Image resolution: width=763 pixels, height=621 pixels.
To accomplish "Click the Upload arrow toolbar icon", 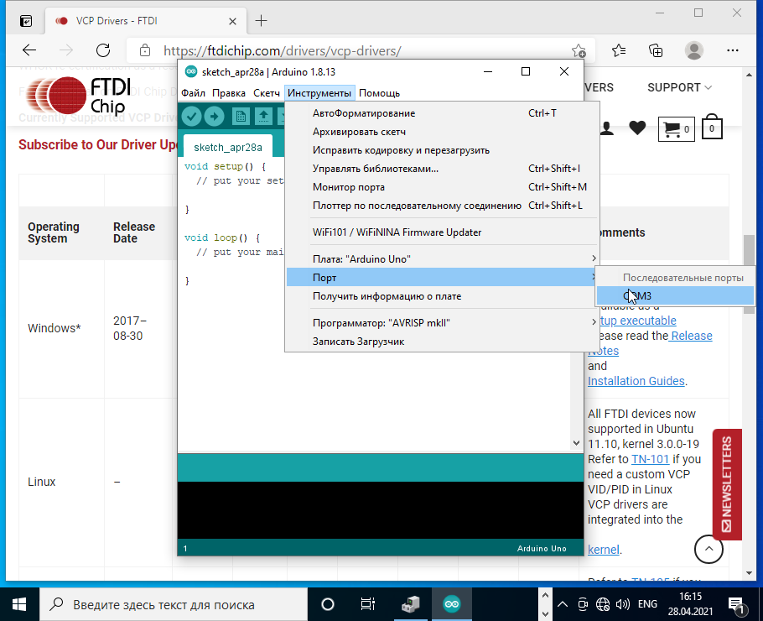I will (x=214, y=117).
